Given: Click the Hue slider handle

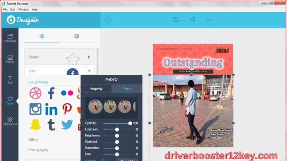Looking at the screenshot, I should click(x=117, y=154).
